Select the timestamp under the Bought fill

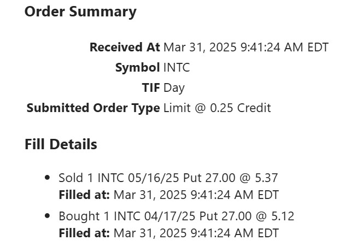point(196,233)
